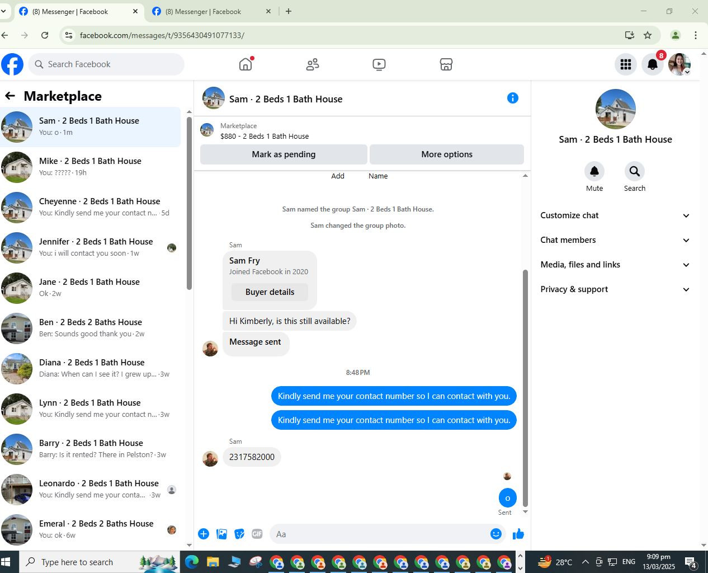The image size is (708, 573).
Task: Open emoji picker in message box
Action: pyautogui.click(x=496, y=534)
